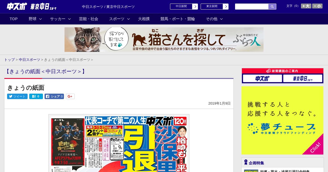
Task: Click the きょうの紙面 article heading
Action: pos(26,88)
